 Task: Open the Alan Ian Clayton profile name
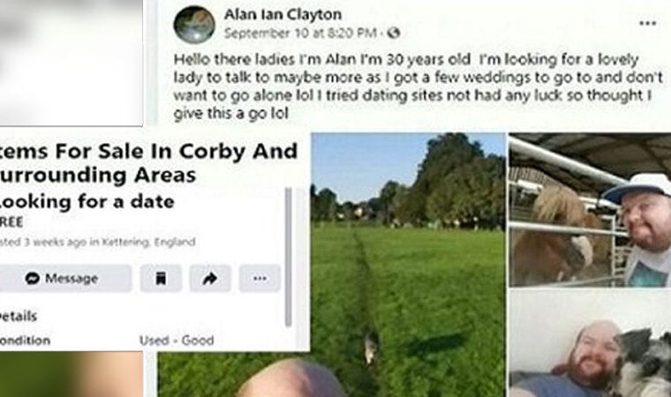coord(283,14)
